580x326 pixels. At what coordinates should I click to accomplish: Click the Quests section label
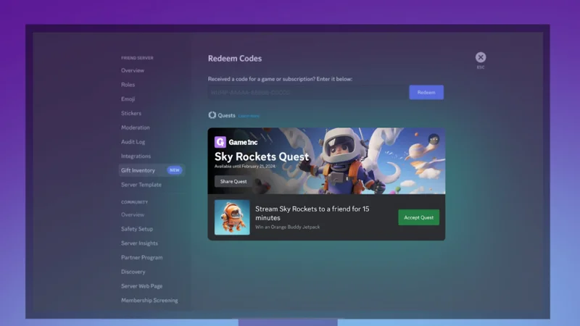(x=226, y=115)
